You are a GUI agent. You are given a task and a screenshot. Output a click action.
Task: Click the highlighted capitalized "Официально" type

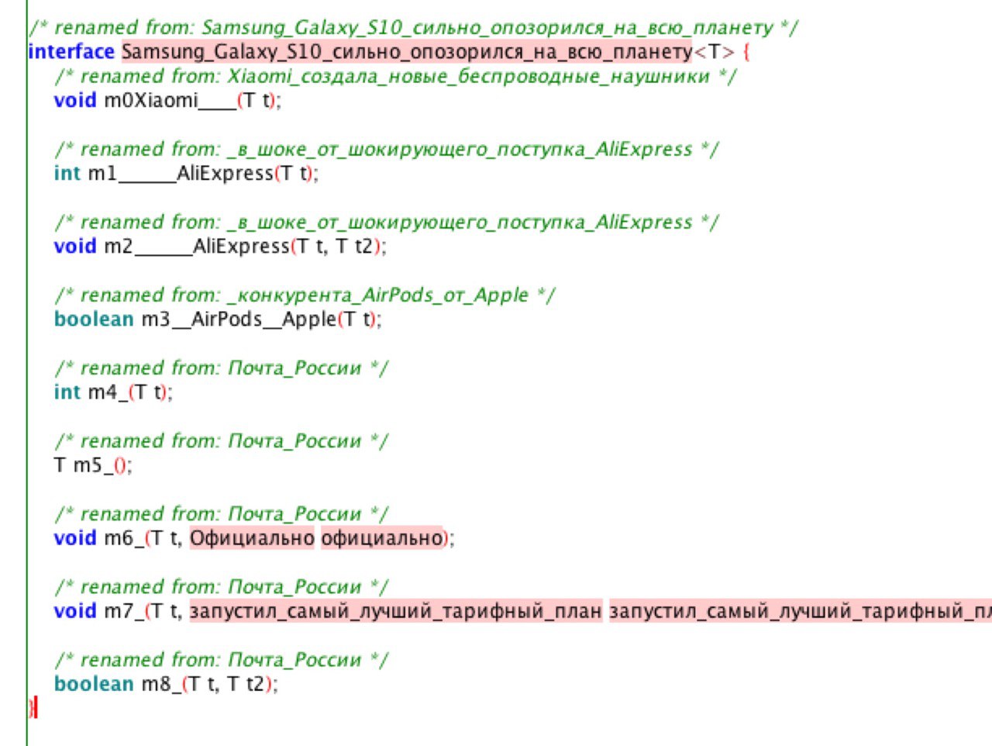252,537
